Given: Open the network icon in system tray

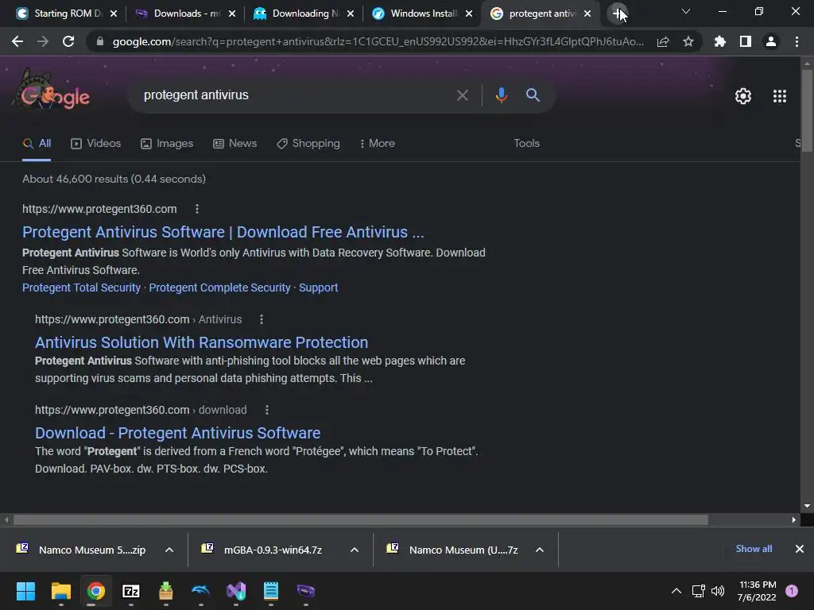Looking at the screenshot, I should pyautogui.click(x=698, y=591).
